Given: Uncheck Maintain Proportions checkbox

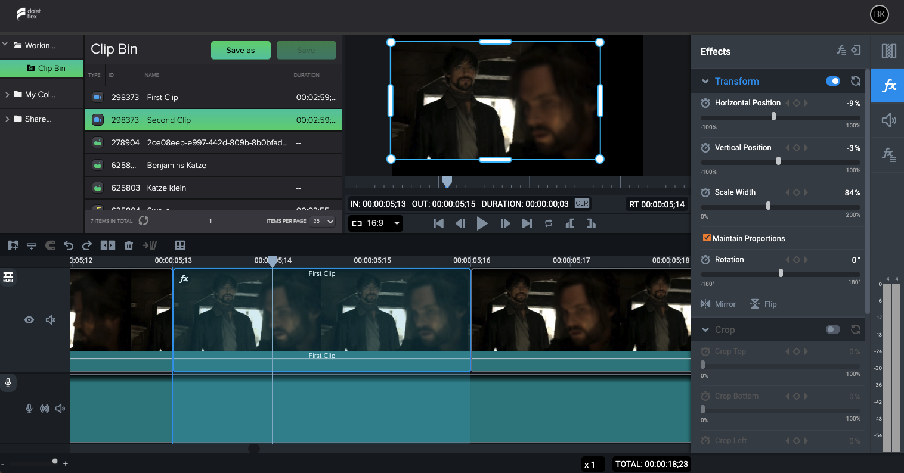Looking at the screenshot, I should (x=707, y=238).
